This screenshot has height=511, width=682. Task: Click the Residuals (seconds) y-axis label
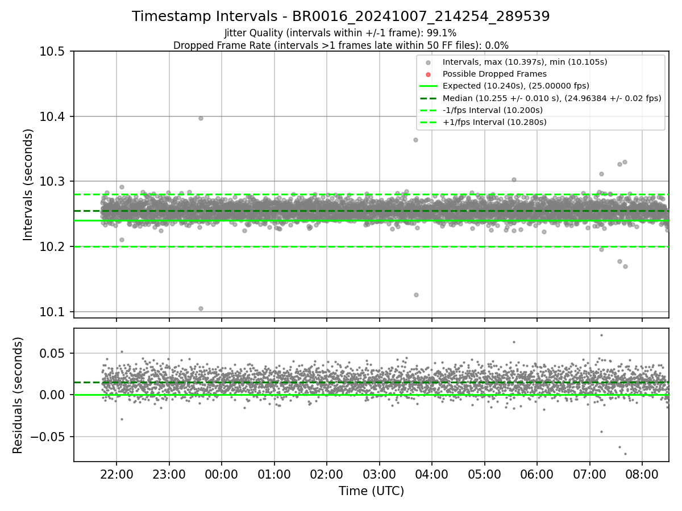(x=18, y=395)
